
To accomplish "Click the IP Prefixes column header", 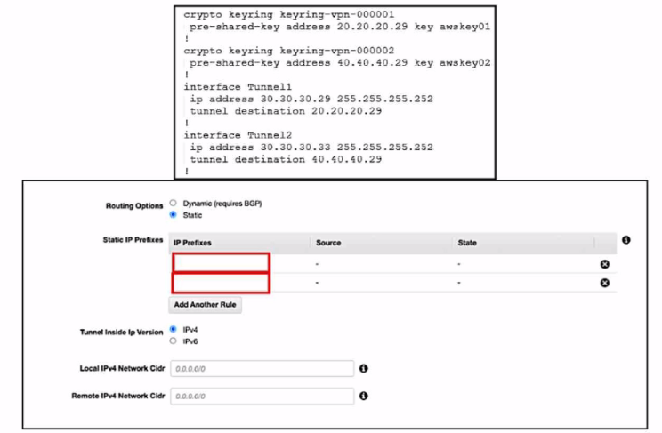I will (x=192, y=243).
